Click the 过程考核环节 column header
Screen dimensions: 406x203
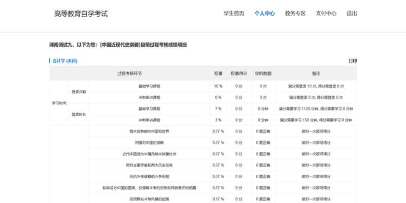[x=129, y=74]
